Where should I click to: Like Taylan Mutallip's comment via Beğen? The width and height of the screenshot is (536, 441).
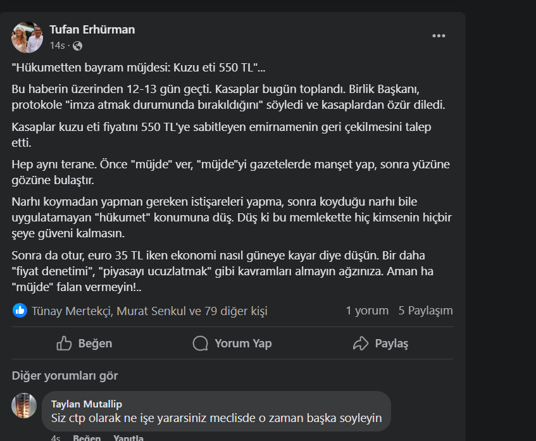click(x=87, y=438)
